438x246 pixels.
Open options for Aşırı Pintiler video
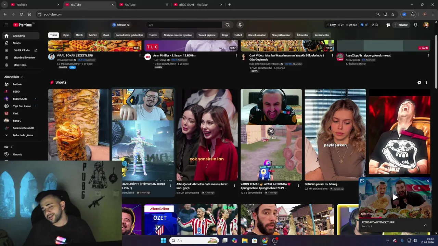[236, 56]
